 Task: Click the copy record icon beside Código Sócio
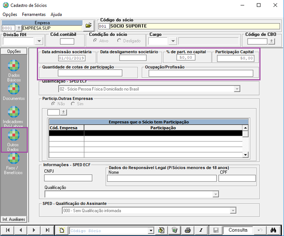pos(161,230)
